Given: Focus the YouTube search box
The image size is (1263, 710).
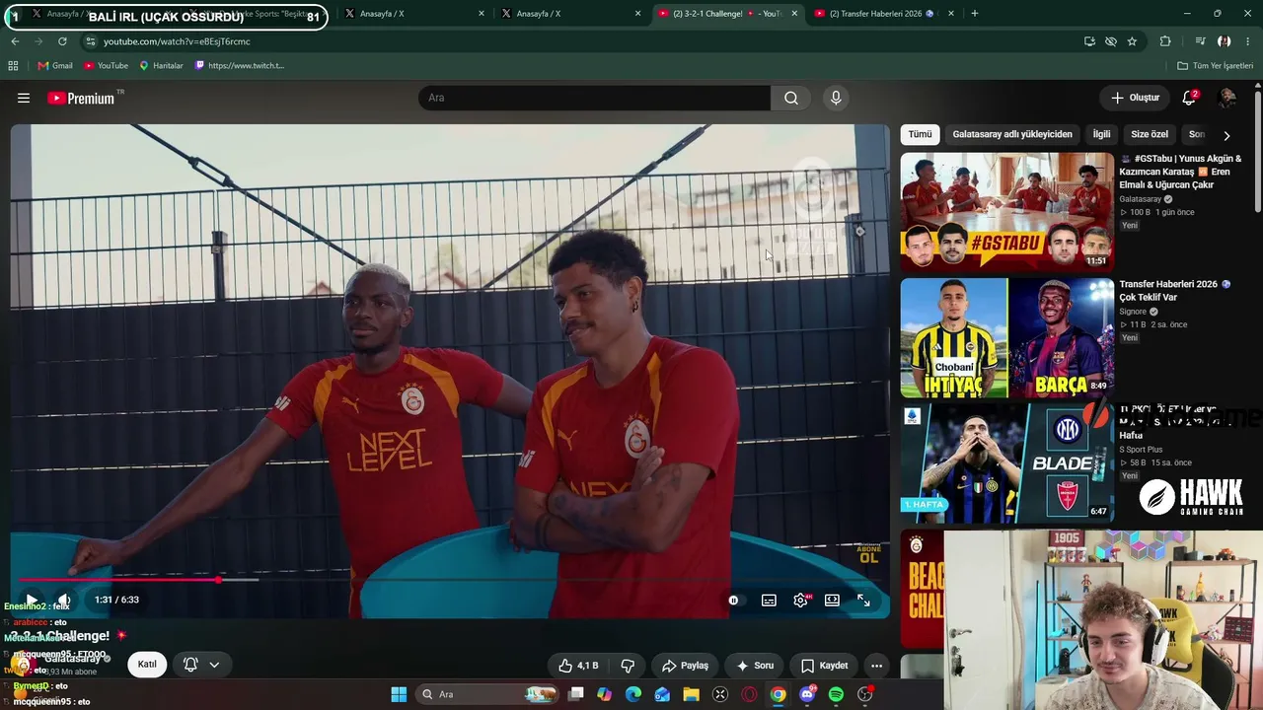Looking at the screenshot, I should point(595,98).
